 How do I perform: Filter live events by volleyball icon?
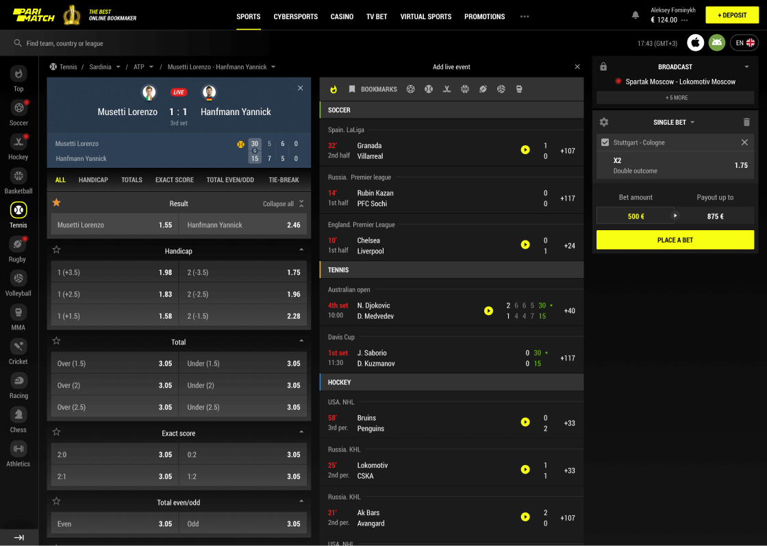(x=501, y=89)
